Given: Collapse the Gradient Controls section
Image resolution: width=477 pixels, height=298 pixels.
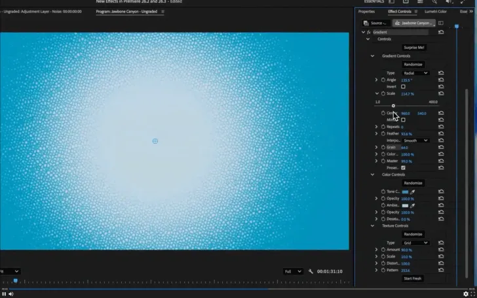Looking at the screenshot, I should 372,56.
